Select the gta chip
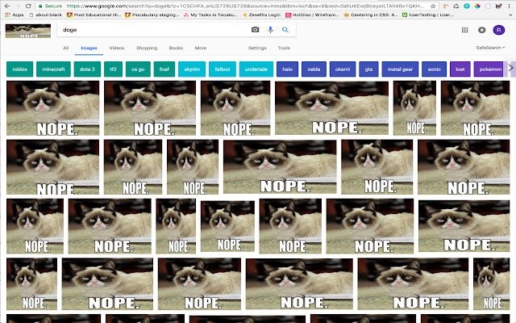The image size is (516, 323). [368, 69]
